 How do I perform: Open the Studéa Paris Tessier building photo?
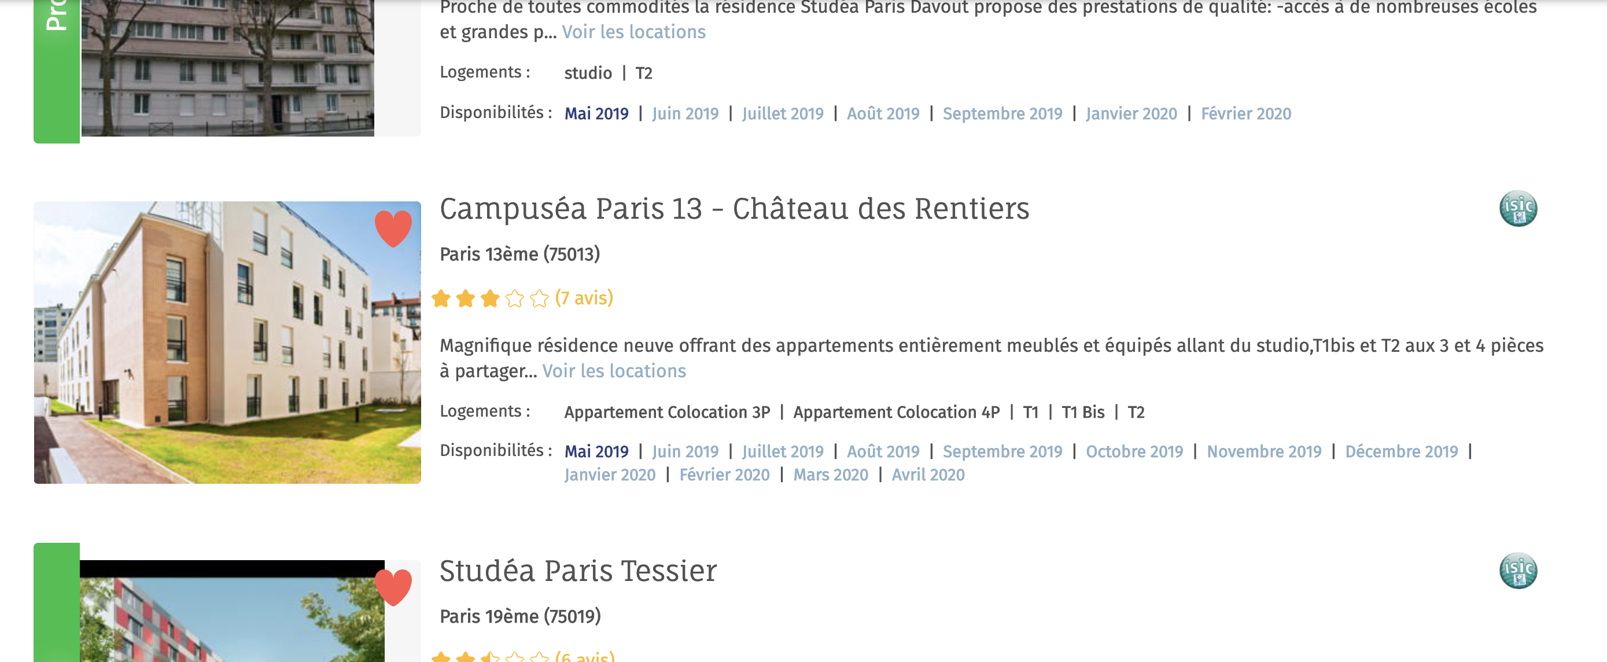coord(232,612)
